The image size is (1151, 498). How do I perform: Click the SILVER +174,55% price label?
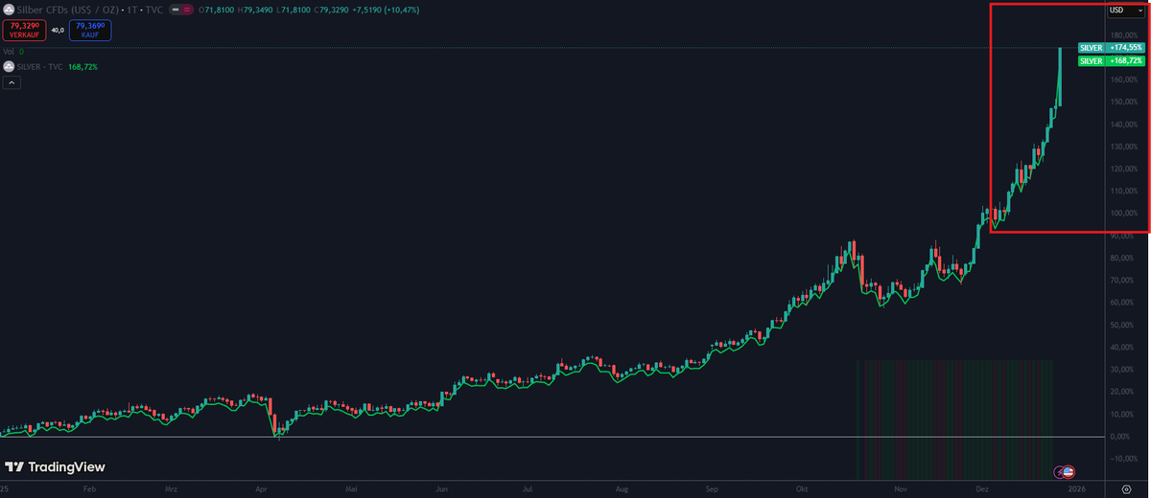pos(1111,47)
